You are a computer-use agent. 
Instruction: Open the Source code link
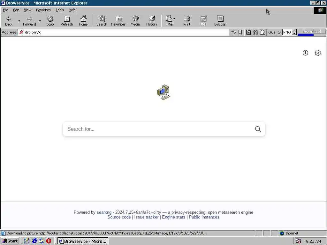(x=119, y=217)
